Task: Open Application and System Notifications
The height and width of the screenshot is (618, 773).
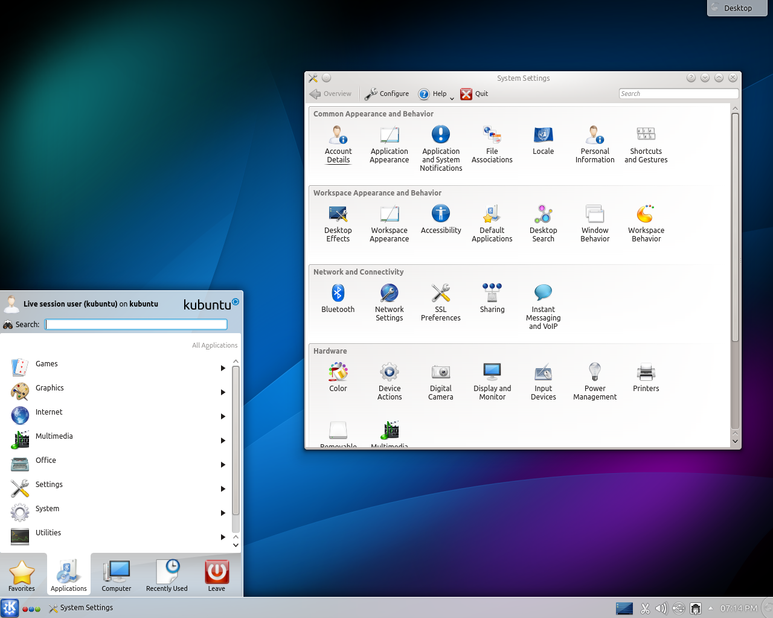Action: (441, 148)
